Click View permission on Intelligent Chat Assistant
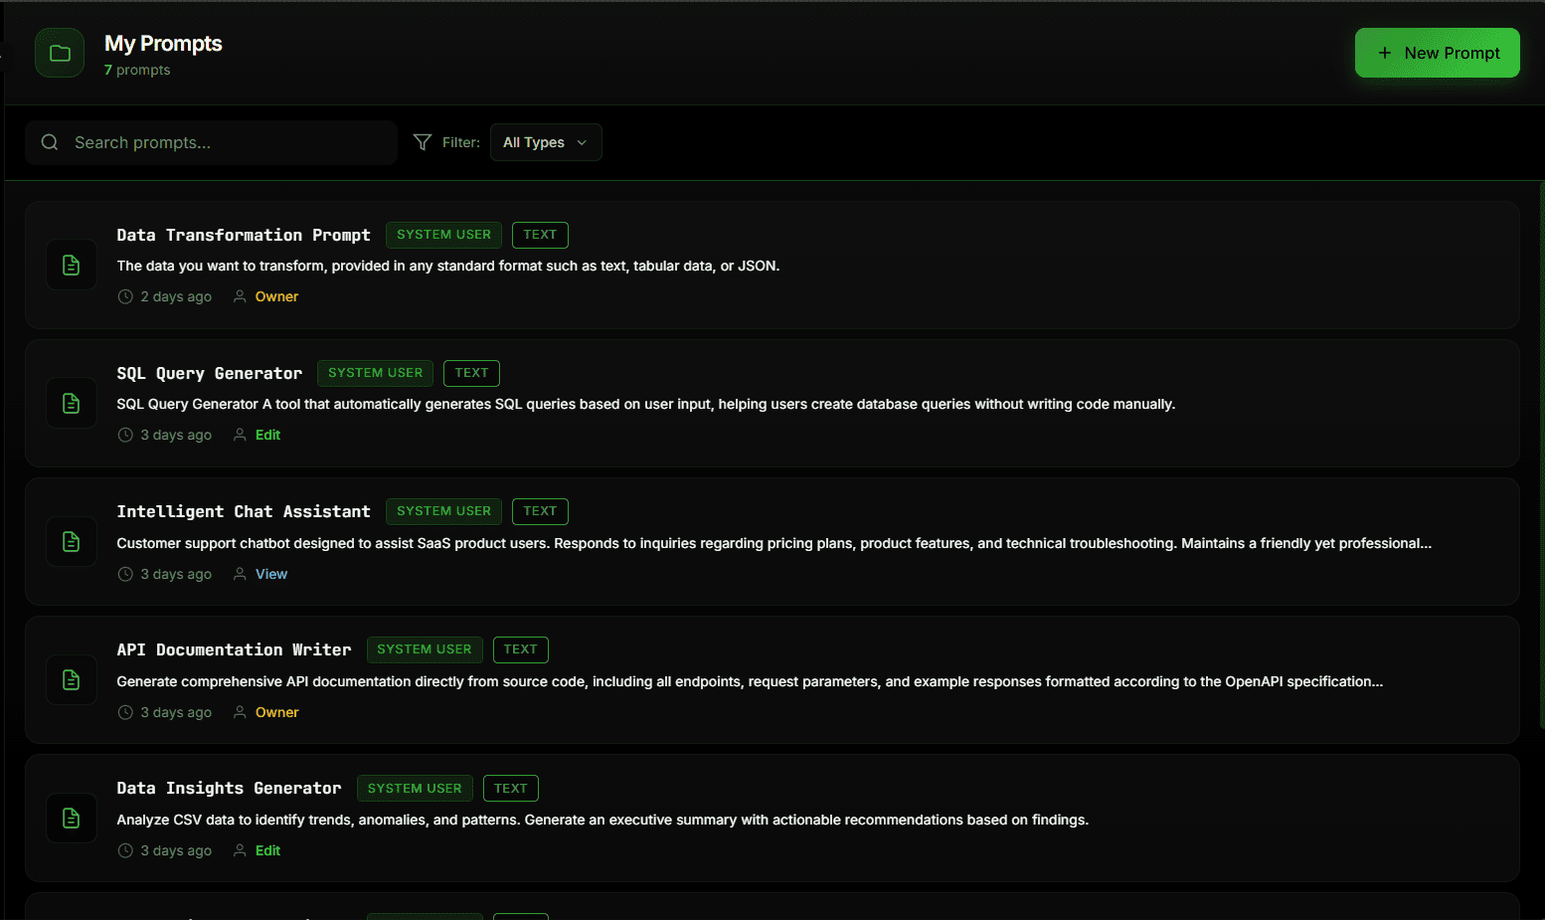This screenshot has width=1545, height=920. (271, 574)
